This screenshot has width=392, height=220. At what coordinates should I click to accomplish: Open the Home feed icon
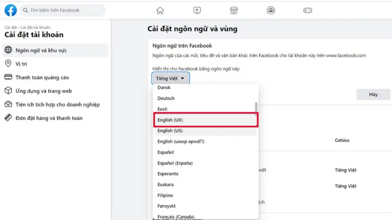(x=160, y=10)
